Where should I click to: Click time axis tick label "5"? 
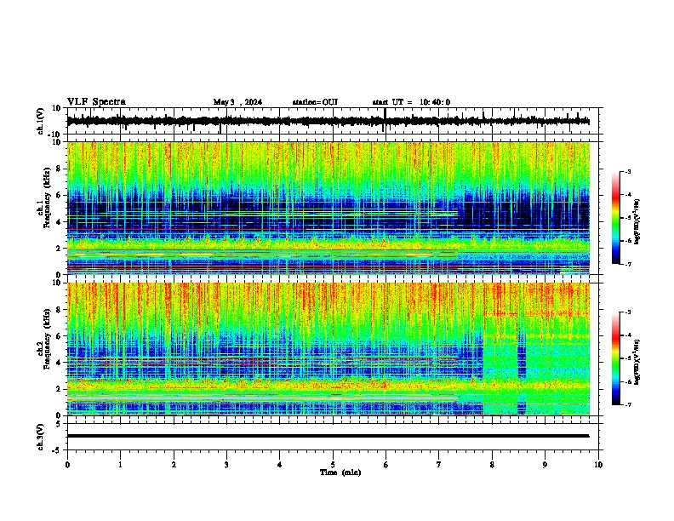click(333, 465)
